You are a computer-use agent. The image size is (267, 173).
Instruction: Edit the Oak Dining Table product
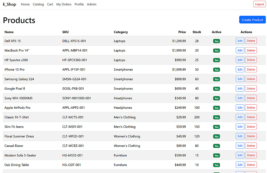pyautogui.click(x=240, y=165)
